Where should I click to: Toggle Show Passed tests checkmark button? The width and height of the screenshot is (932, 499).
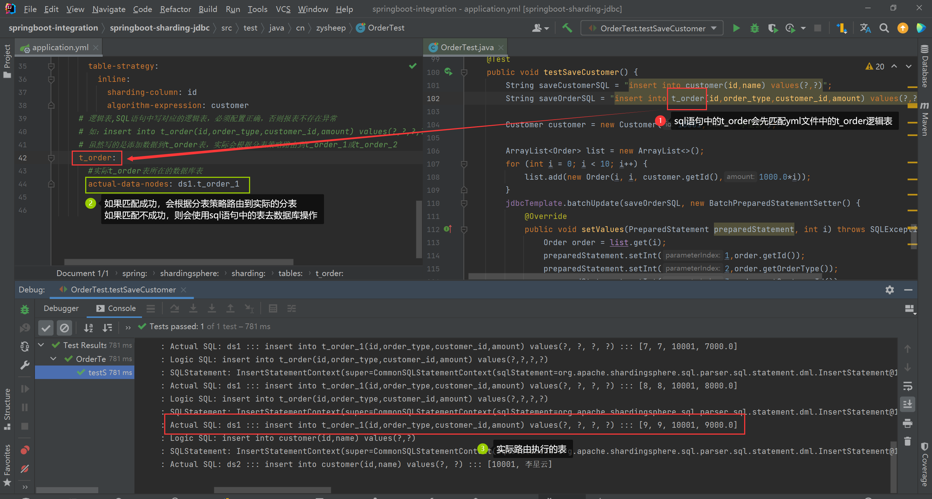tap(46, 328)
